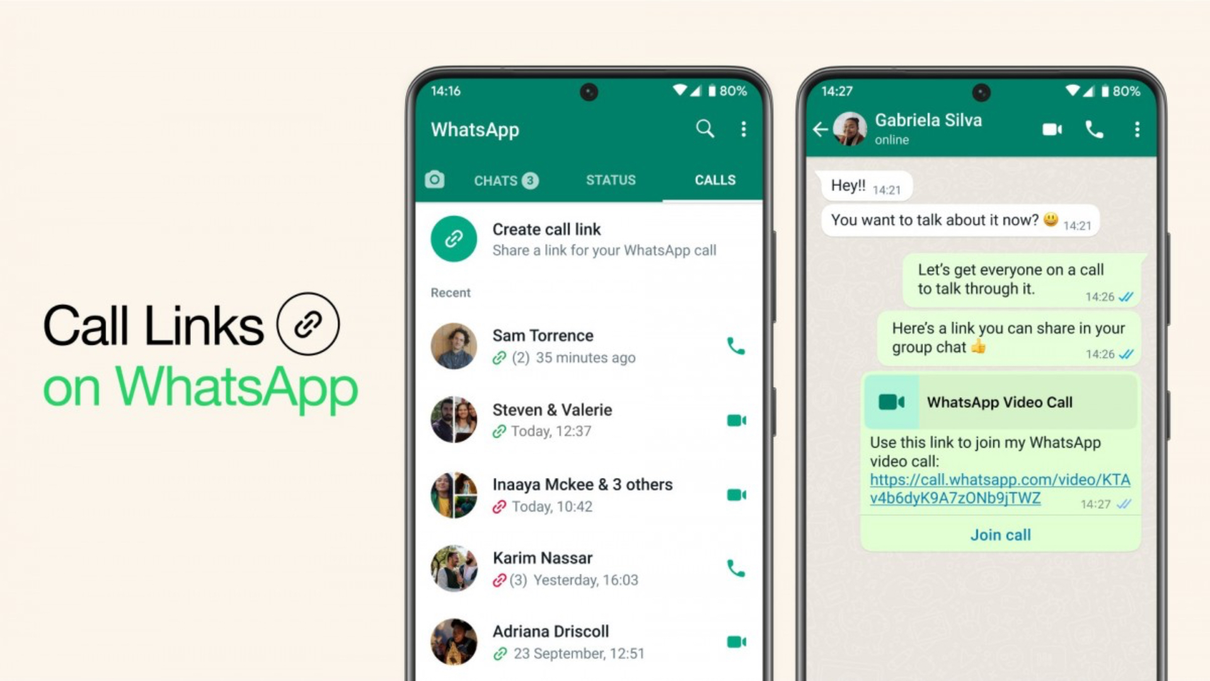Viewport: 1210px width, 681px height.
Task: Tap Join call button in video call message
Action: 997,534
